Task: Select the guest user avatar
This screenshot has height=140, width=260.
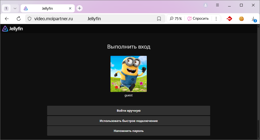Action: click(x=129, y=74)
